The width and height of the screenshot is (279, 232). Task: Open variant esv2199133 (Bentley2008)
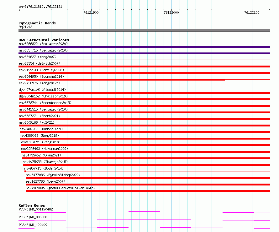pyautogui.click(x=41, y=70)
